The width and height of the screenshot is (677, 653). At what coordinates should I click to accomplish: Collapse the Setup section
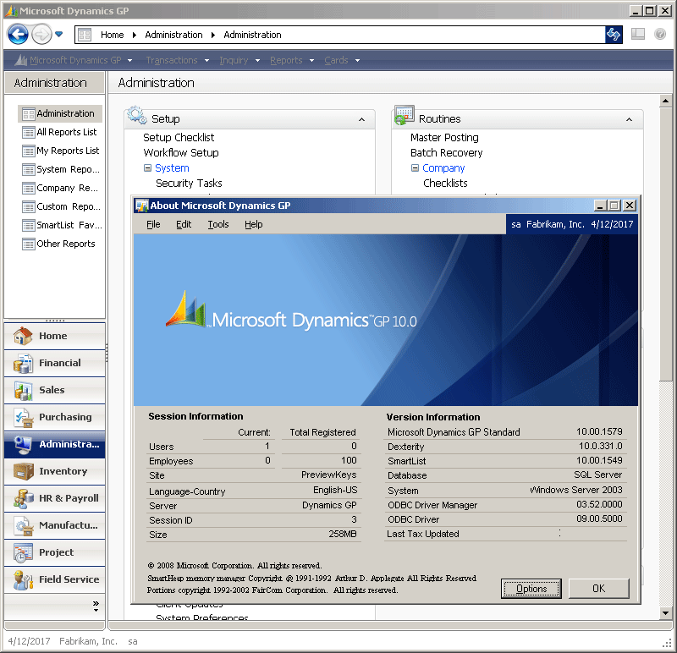pyautogui.click(x=362, y=119)
